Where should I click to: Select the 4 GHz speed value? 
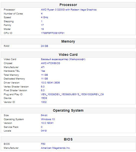pyautogui.click(x=45, y=17)
